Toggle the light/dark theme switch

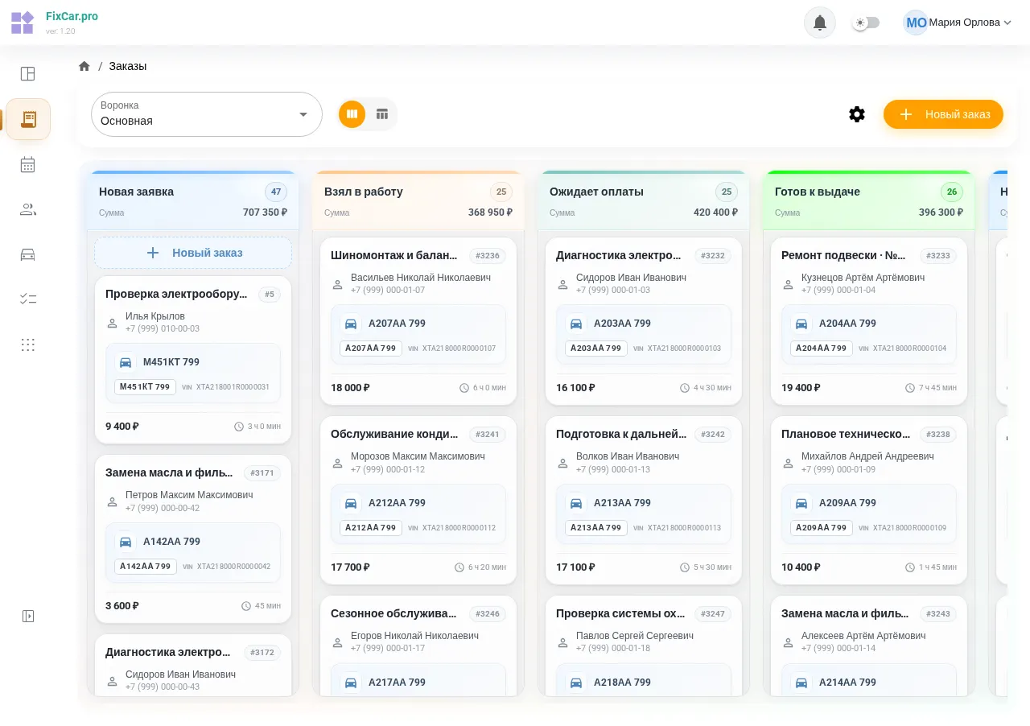(x=866, y=23)
